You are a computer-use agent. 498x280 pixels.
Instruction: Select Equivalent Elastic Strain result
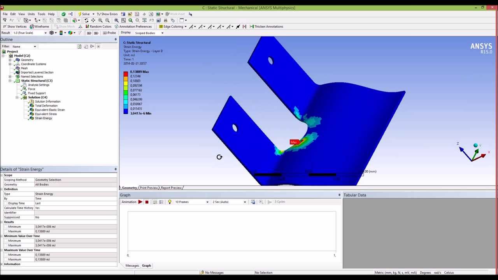50,110
